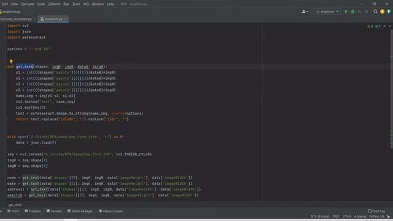Toggle the read-only lock icon in status bar

pyautogui.click(x=388, y=217)
